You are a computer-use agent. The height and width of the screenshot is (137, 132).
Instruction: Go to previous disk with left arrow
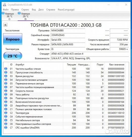pos(5,25)
